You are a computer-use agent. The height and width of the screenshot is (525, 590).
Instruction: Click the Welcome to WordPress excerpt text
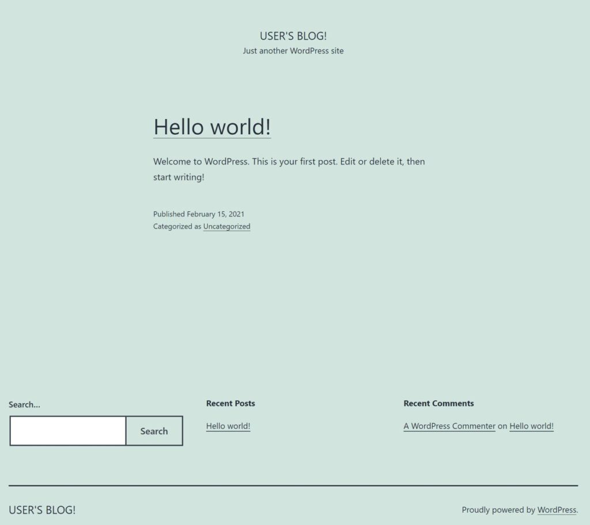(289, 162)
